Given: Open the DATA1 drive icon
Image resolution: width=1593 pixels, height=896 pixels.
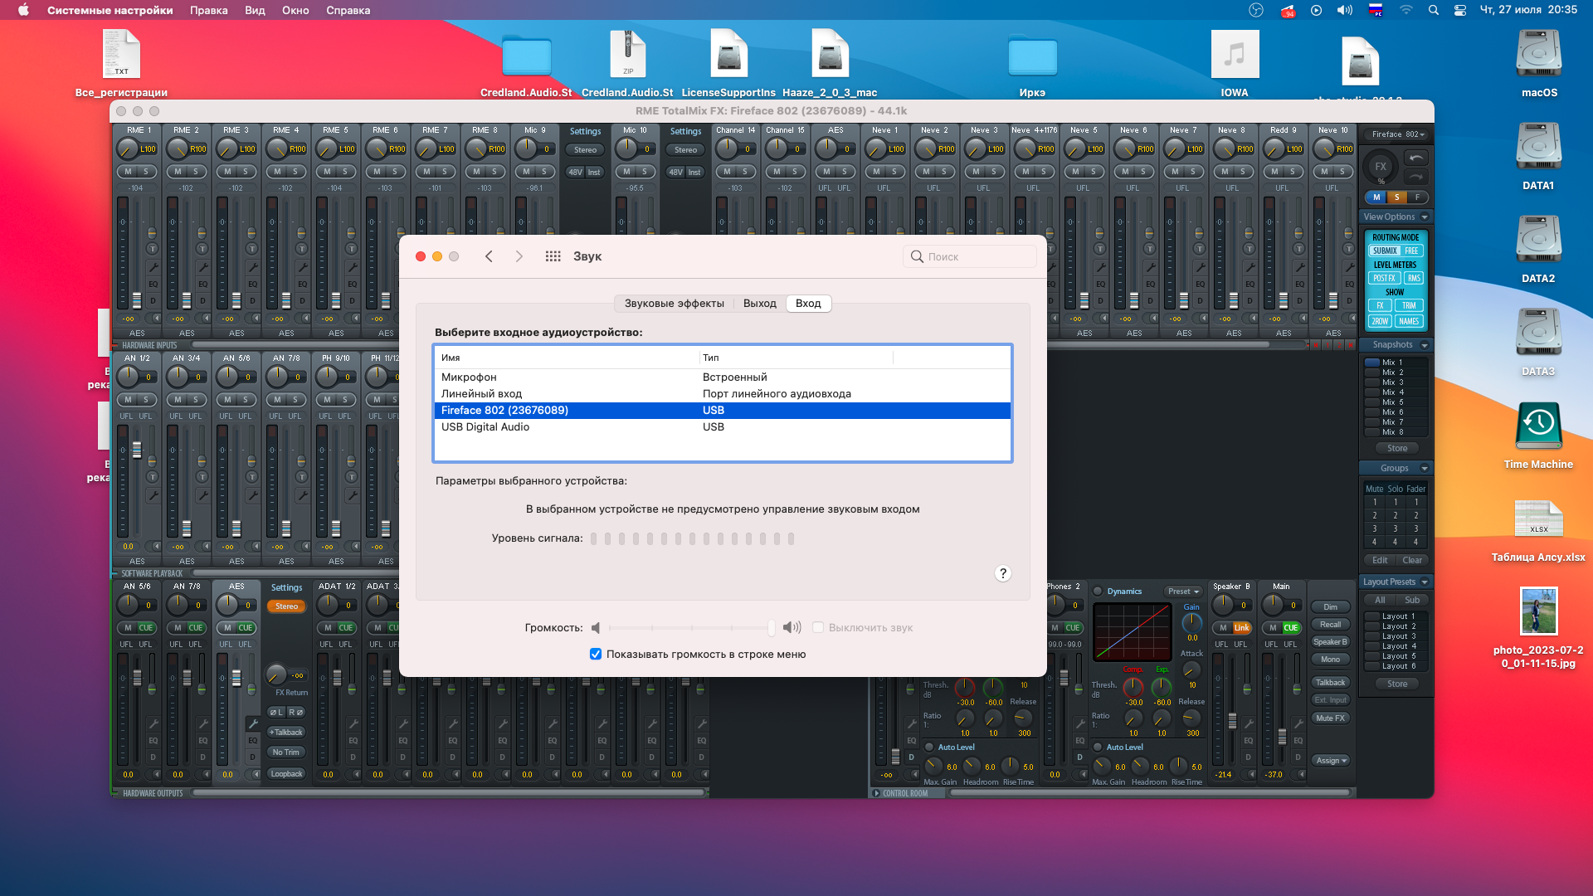Looking at the screenshot, I should 1538,148.
